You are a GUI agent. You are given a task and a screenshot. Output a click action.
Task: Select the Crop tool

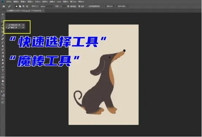(3, 28)
